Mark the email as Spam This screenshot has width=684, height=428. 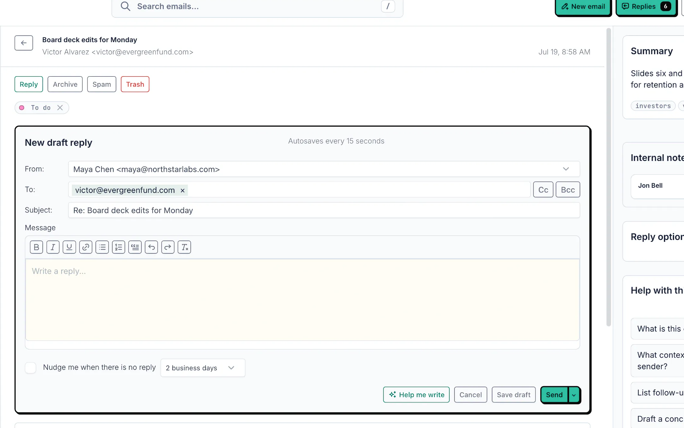[x=102, y=84]
